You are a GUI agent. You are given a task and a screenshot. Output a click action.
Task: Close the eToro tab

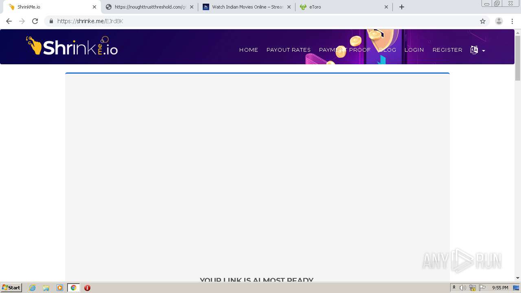click(386, 7)
